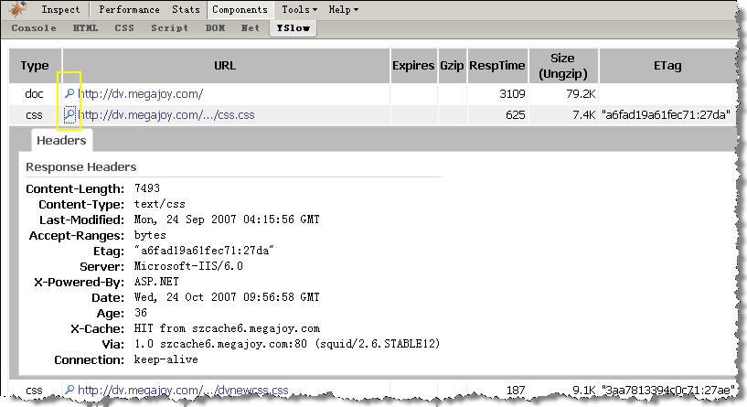Open the Help dropdown menu
Viewport: 747px width, 407px height.
tap(343, 10)
